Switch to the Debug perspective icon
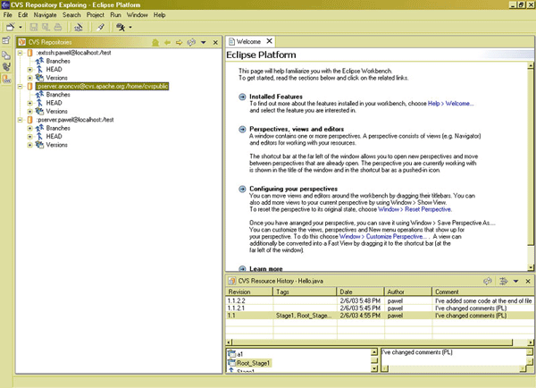536x388 pixels. point(6,66)
